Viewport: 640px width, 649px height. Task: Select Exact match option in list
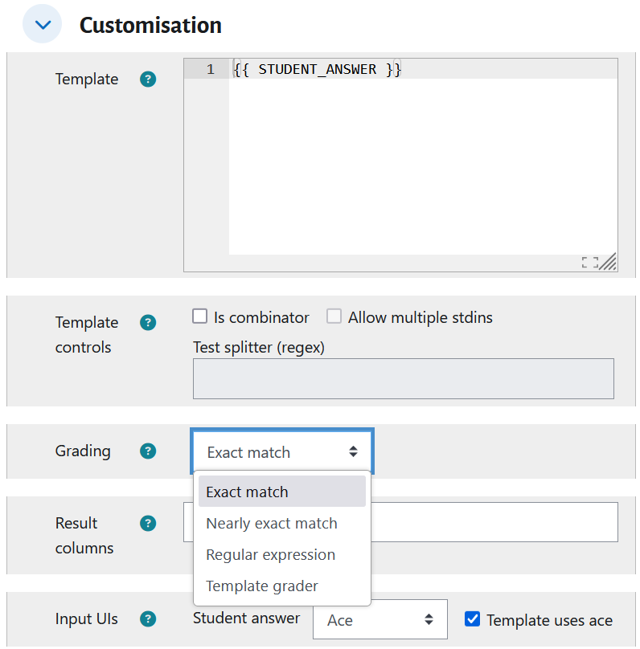point(282,492)
